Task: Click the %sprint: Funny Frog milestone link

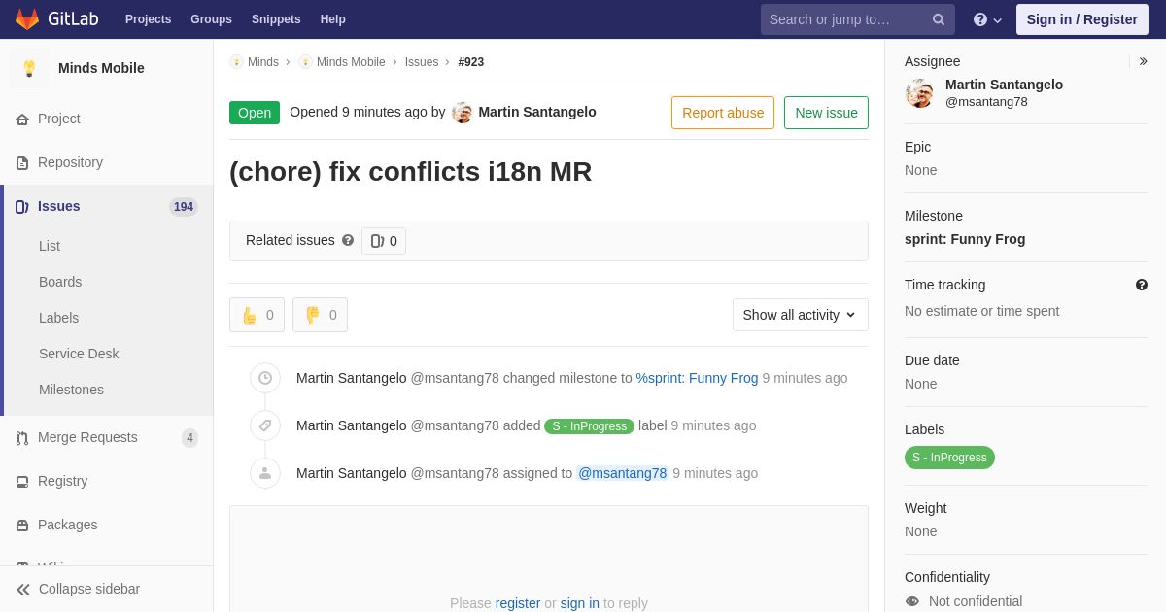Action: pos(697,378)
